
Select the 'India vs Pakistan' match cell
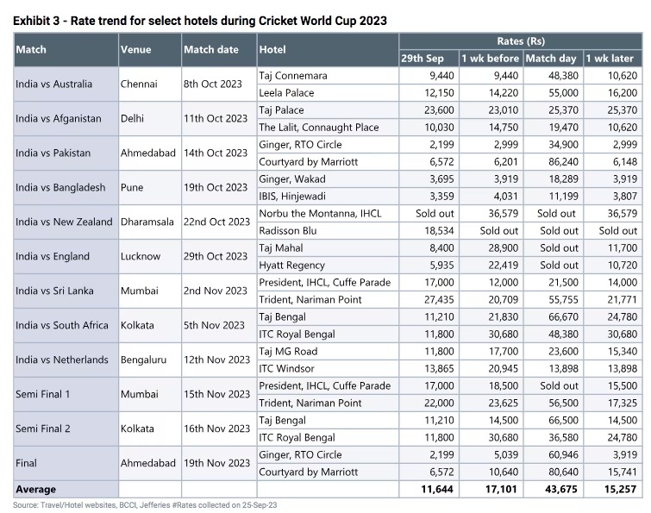click(x=66, y=153)
